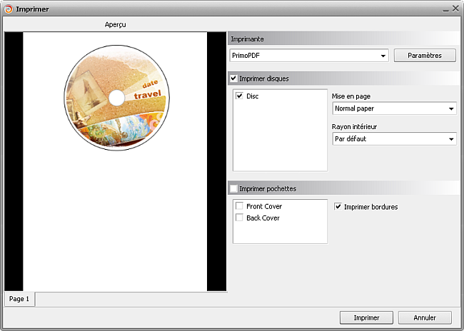Open the Rayon intérieur Par défaut dropdown
The height and width of the screenshot is (331, 464).
(395, 138)
